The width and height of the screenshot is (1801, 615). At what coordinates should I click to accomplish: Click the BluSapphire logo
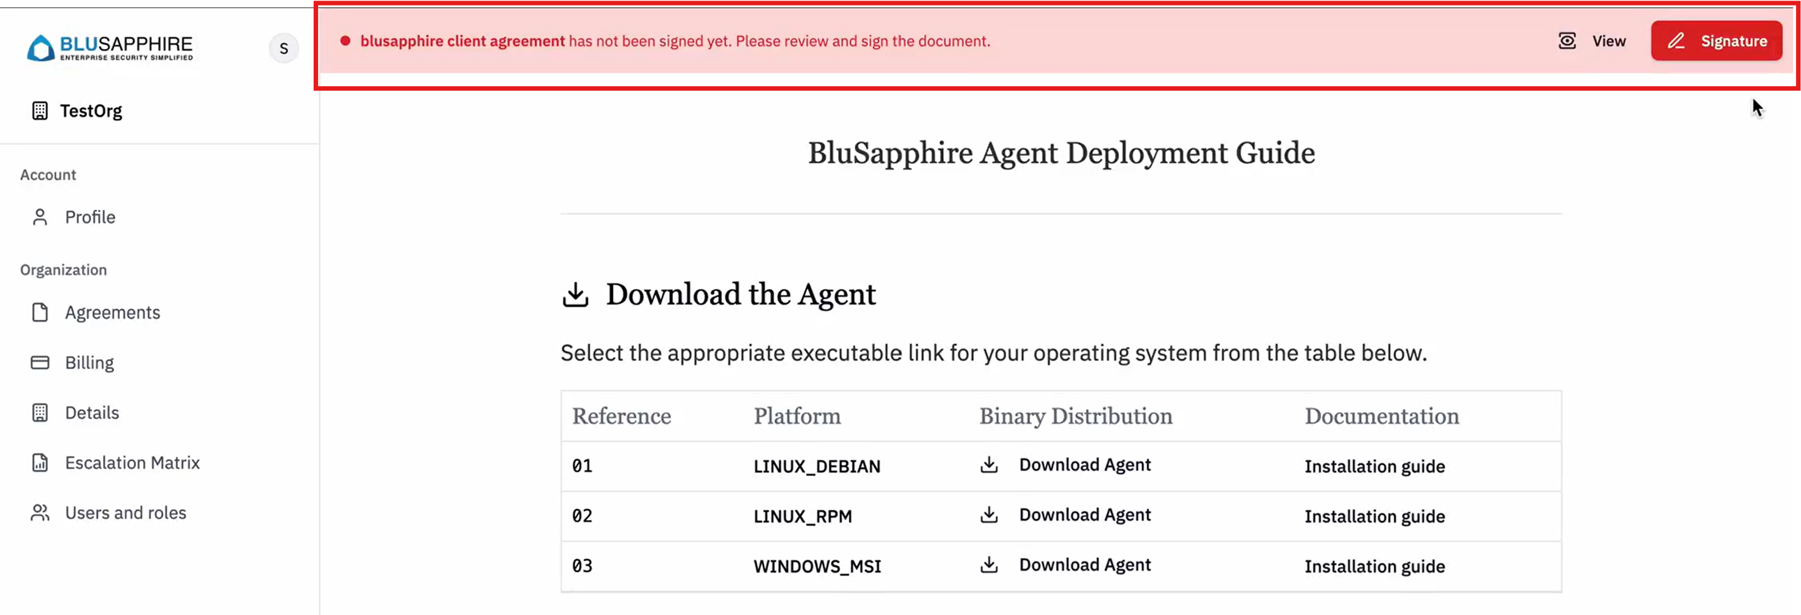[110, 47]
